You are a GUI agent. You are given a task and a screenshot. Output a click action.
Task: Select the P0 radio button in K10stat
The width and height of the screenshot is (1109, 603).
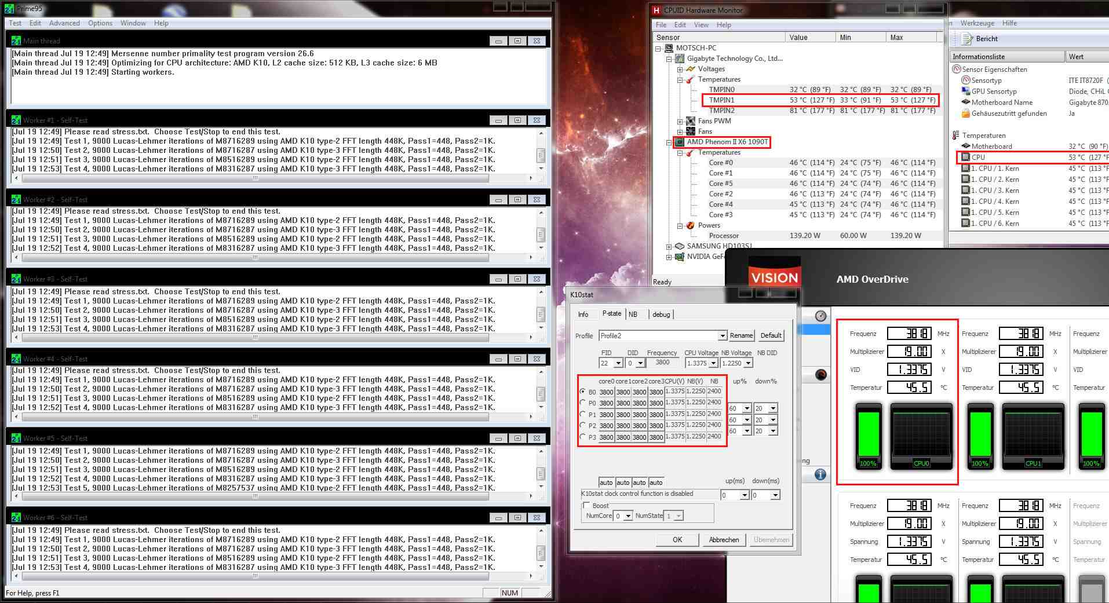582,403
